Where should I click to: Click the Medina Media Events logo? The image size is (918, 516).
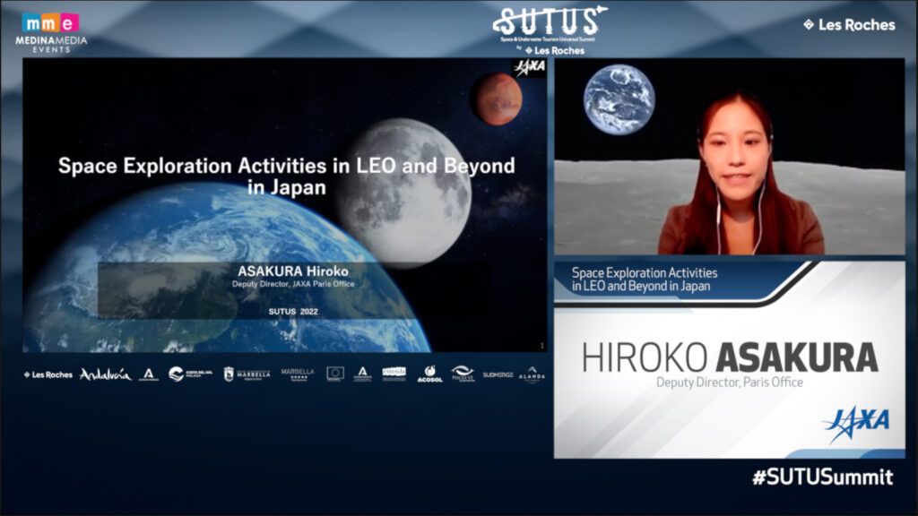click(51, 33)
